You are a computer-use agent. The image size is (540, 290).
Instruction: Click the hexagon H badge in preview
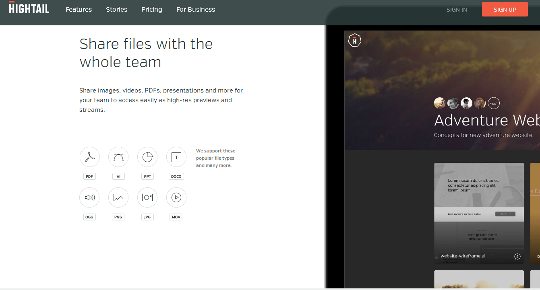click(x=355, y=40)
